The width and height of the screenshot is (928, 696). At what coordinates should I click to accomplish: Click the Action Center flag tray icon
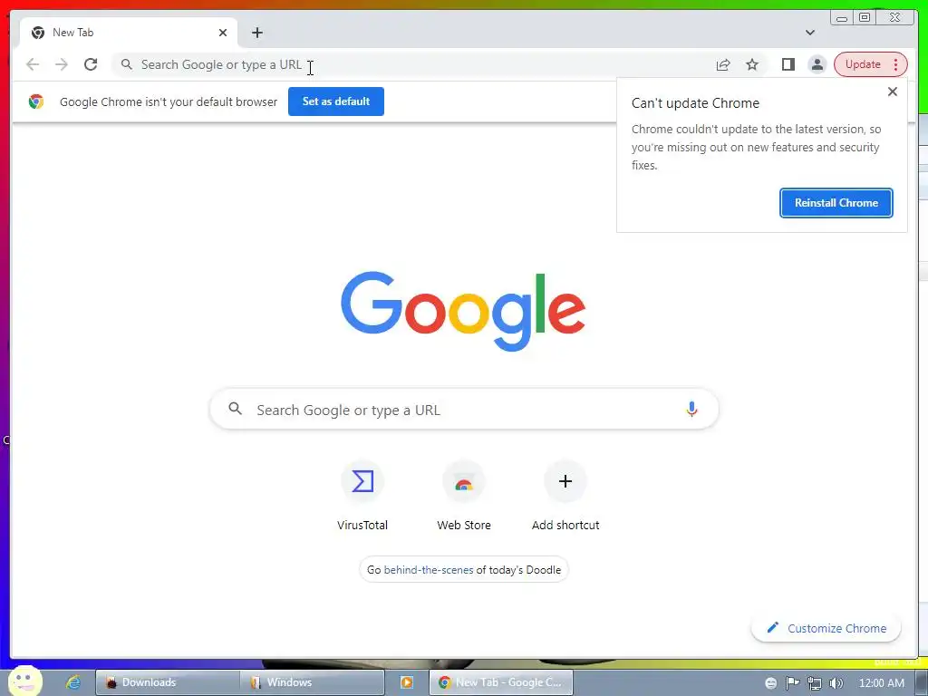tap(792, 683)
